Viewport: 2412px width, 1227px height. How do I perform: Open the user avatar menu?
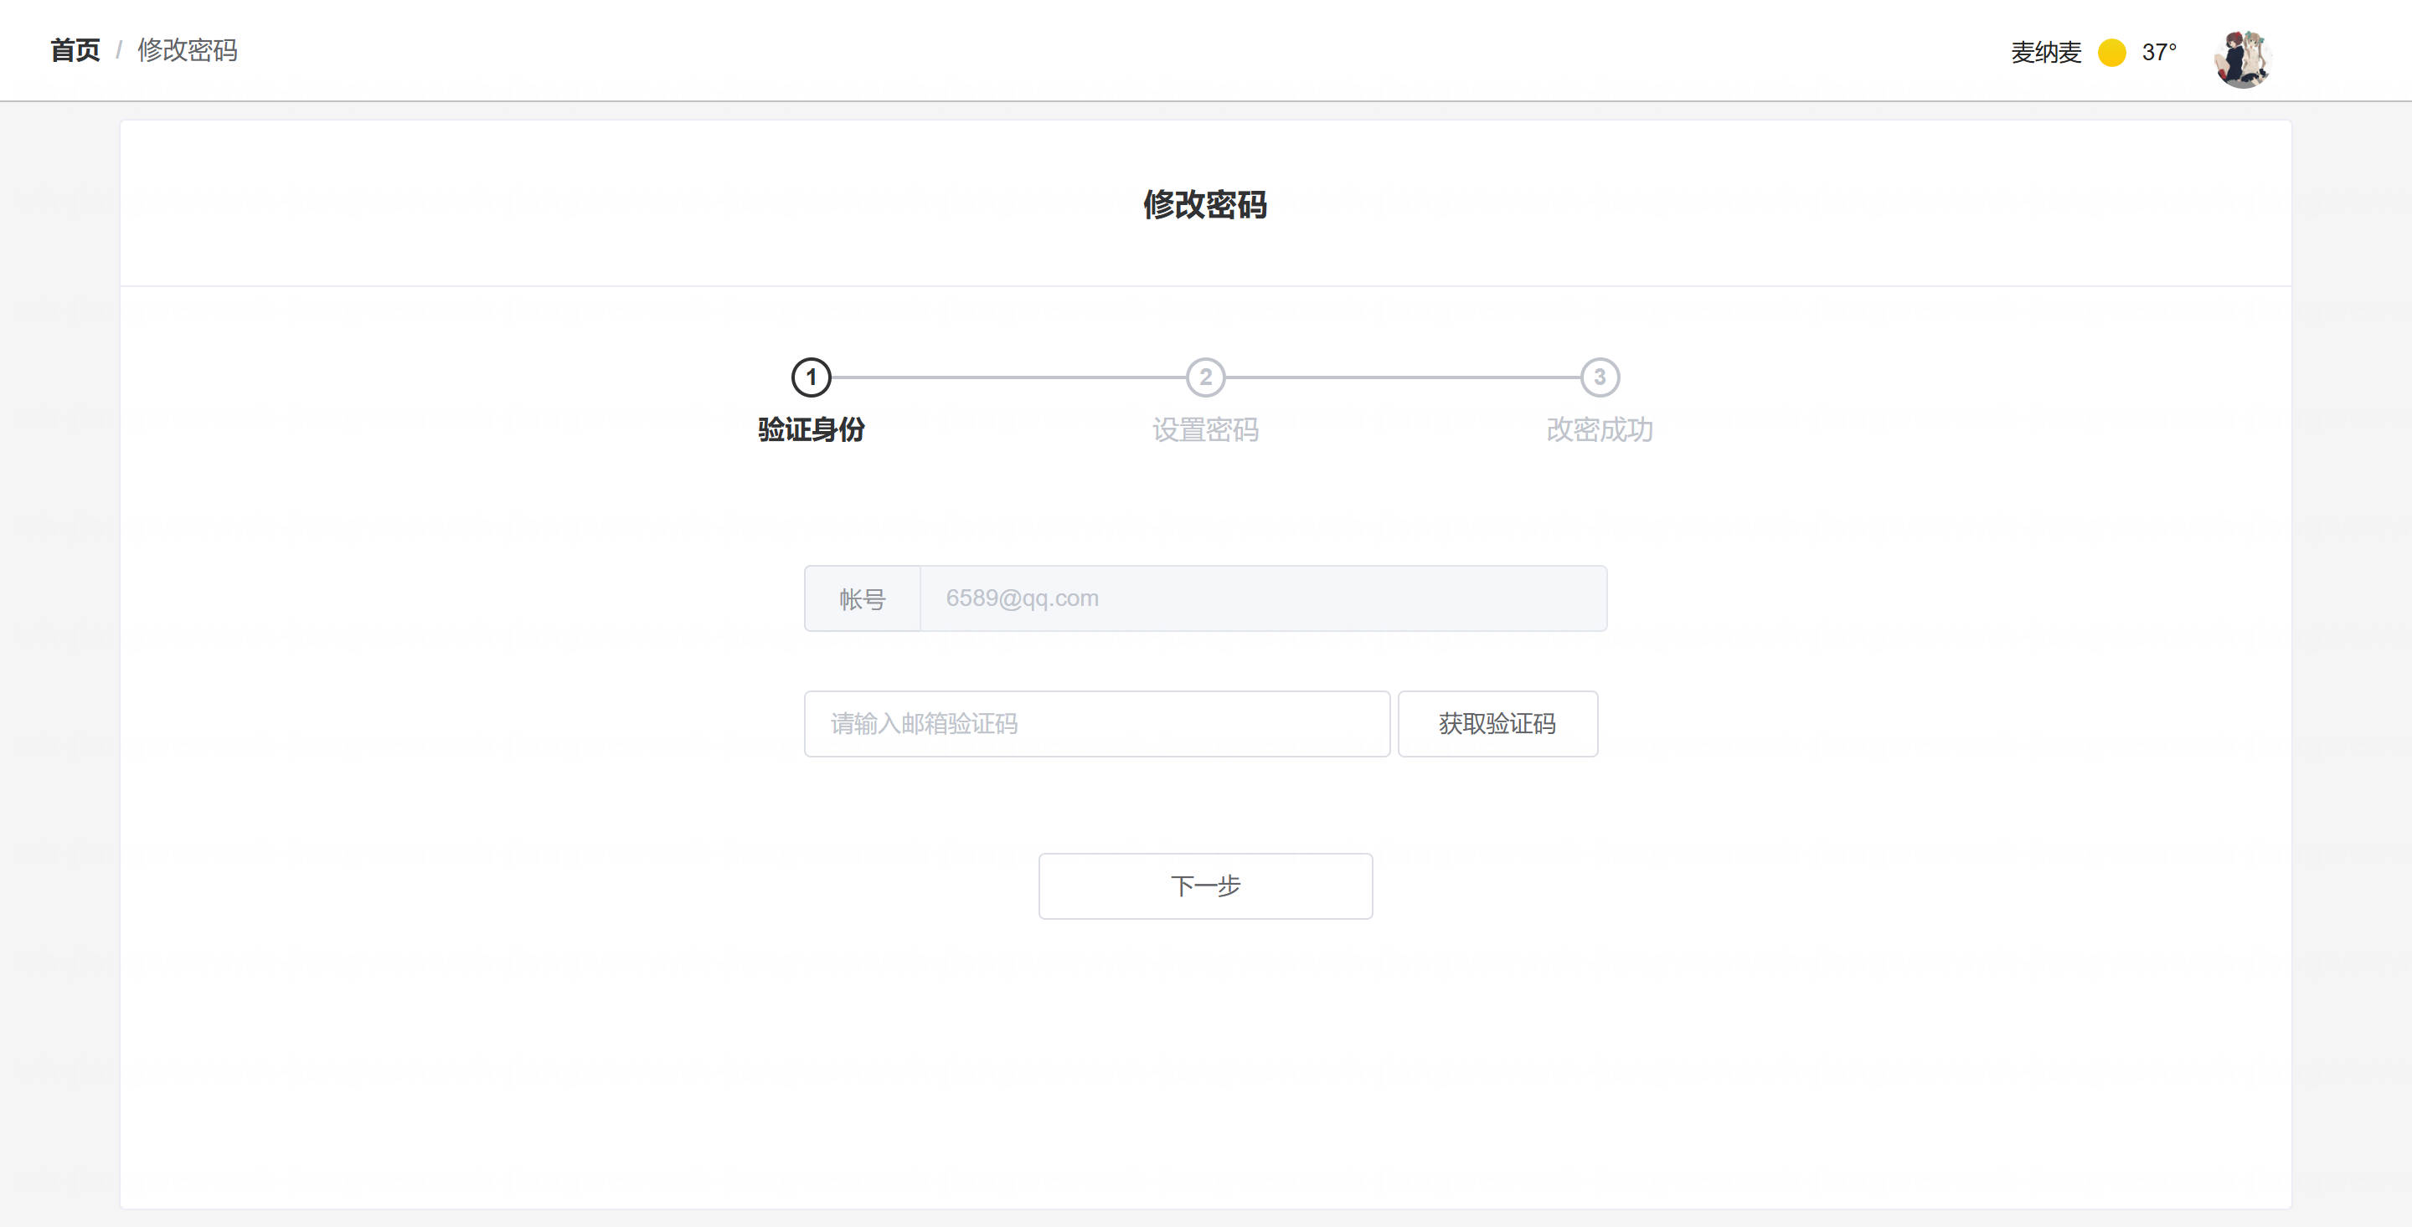(2243, 59)
